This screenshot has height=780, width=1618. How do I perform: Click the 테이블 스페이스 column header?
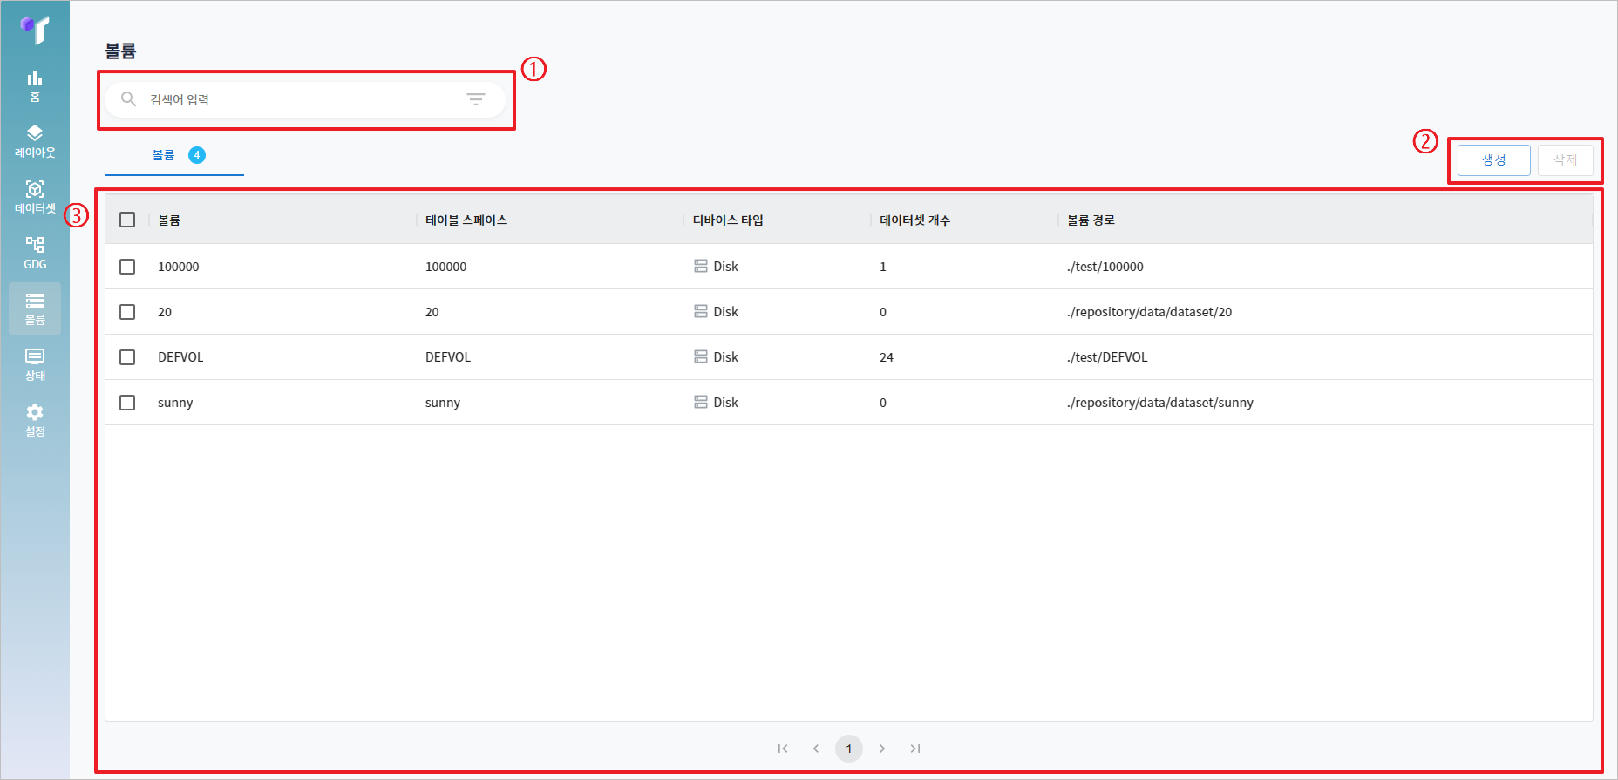point(466,220)
